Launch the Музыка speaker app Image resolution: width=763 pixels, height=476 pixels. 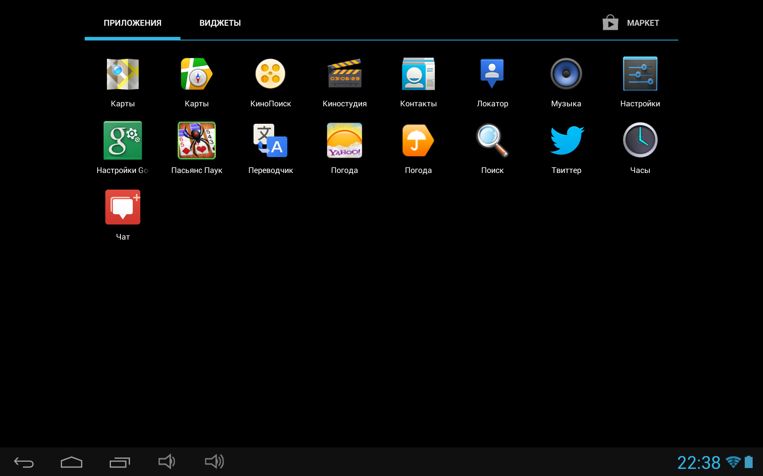tap(566, 74)
